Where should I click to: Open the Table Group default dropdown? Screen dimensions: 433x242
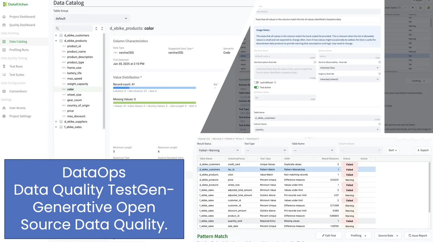[x=91, y=18]
